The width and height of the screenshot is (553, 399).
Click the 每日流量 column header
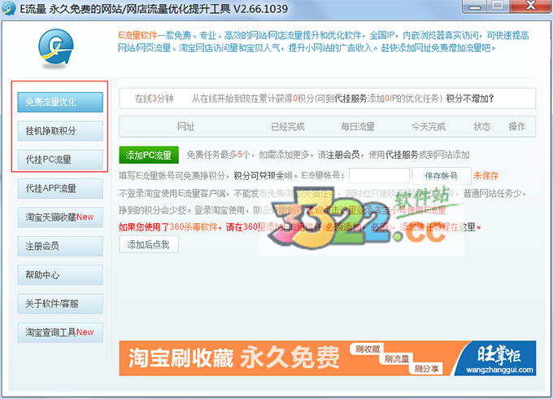pyautogui.click(x=358, y=126)
